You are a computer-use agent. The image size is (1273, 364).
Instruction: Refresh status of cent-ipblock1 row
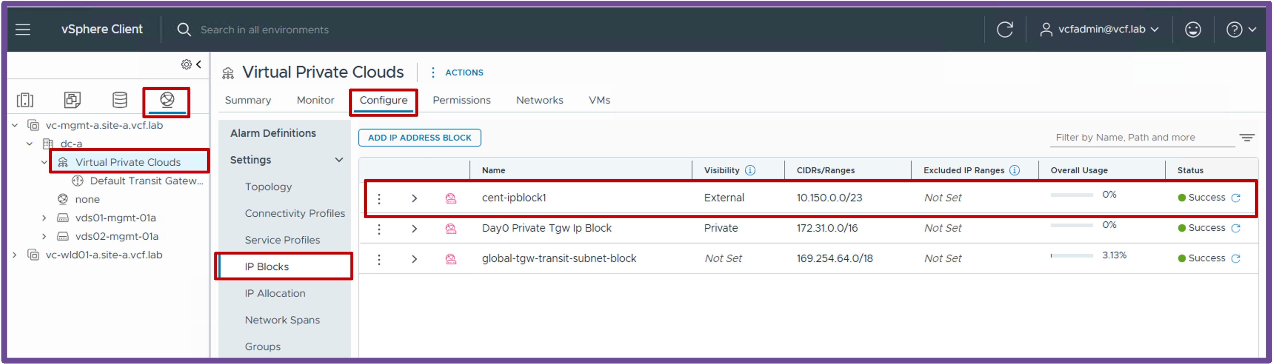point(1236,198)
